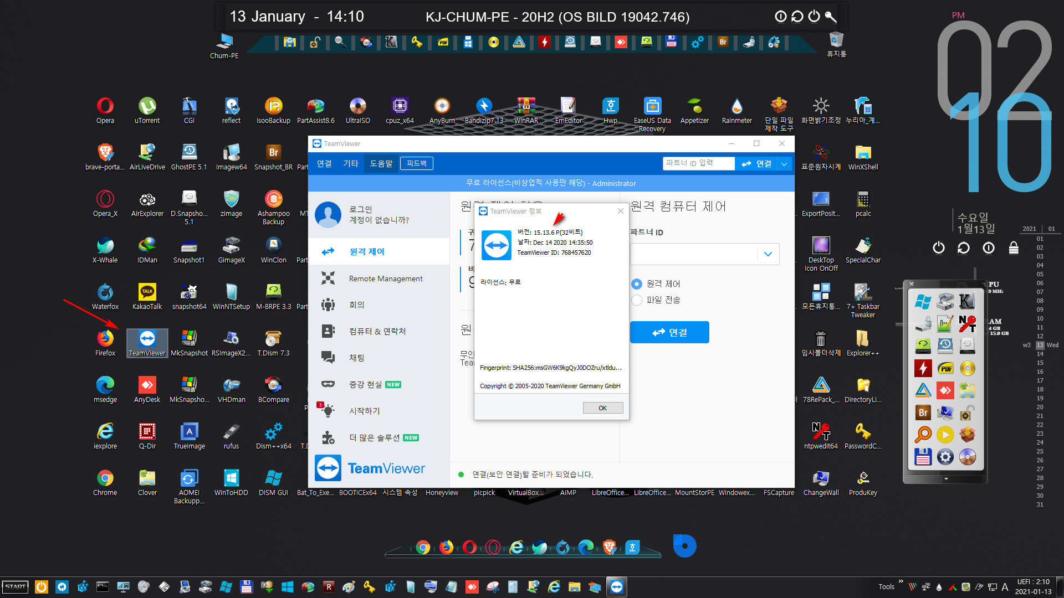This screenshot has width=1064, height=598.
Task: Open the 도움말 menu in TeamViewer
Action: tap(381, 163)
